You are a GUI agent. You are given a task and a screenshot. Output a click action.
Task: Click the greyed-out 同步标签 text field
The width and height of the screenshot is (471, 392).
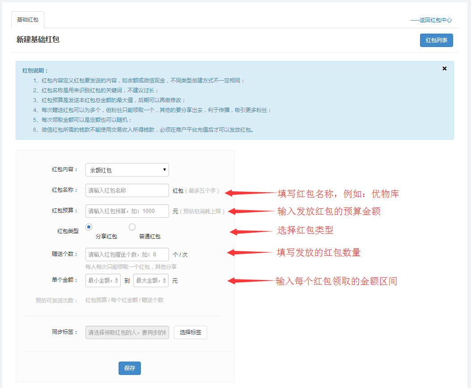[x=127, y=332]
